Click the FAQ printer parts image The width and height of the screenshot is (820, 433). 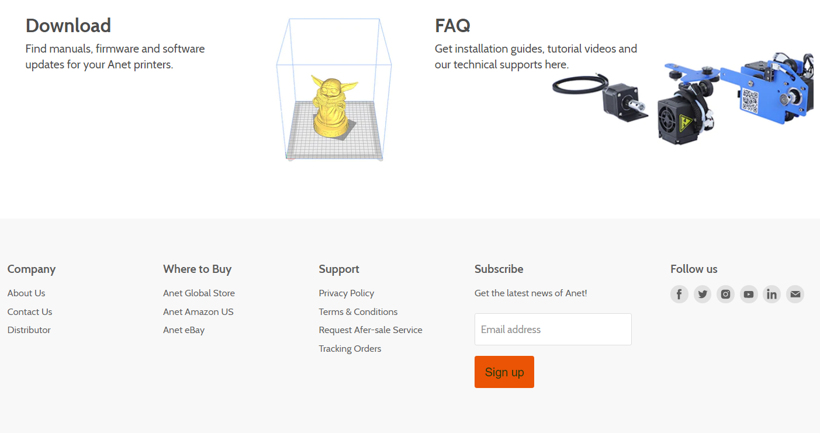pos(684,99)
